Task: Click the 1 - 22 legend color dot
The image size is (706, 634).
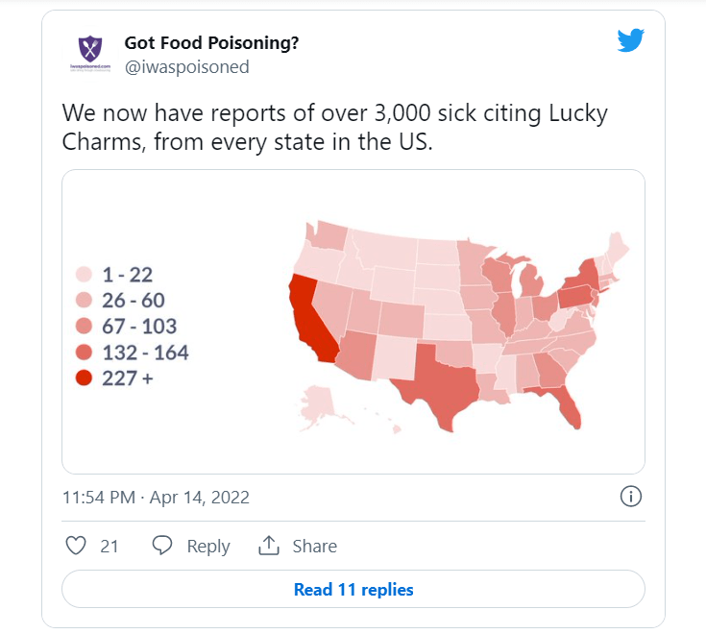Action: (x=84, y=275)
